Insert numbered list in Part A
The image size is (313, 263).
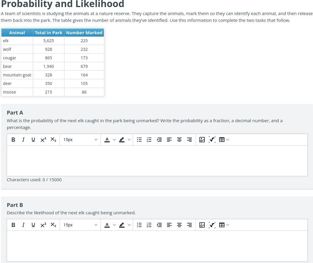coord(149,140)
